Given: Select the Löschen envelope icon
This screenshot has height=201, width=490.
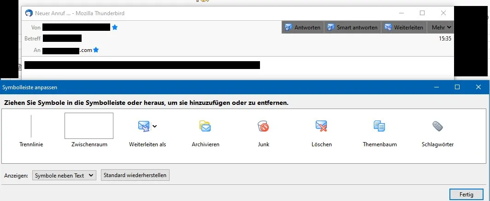Looking at the screenshot, I should [x=321, y=126].
